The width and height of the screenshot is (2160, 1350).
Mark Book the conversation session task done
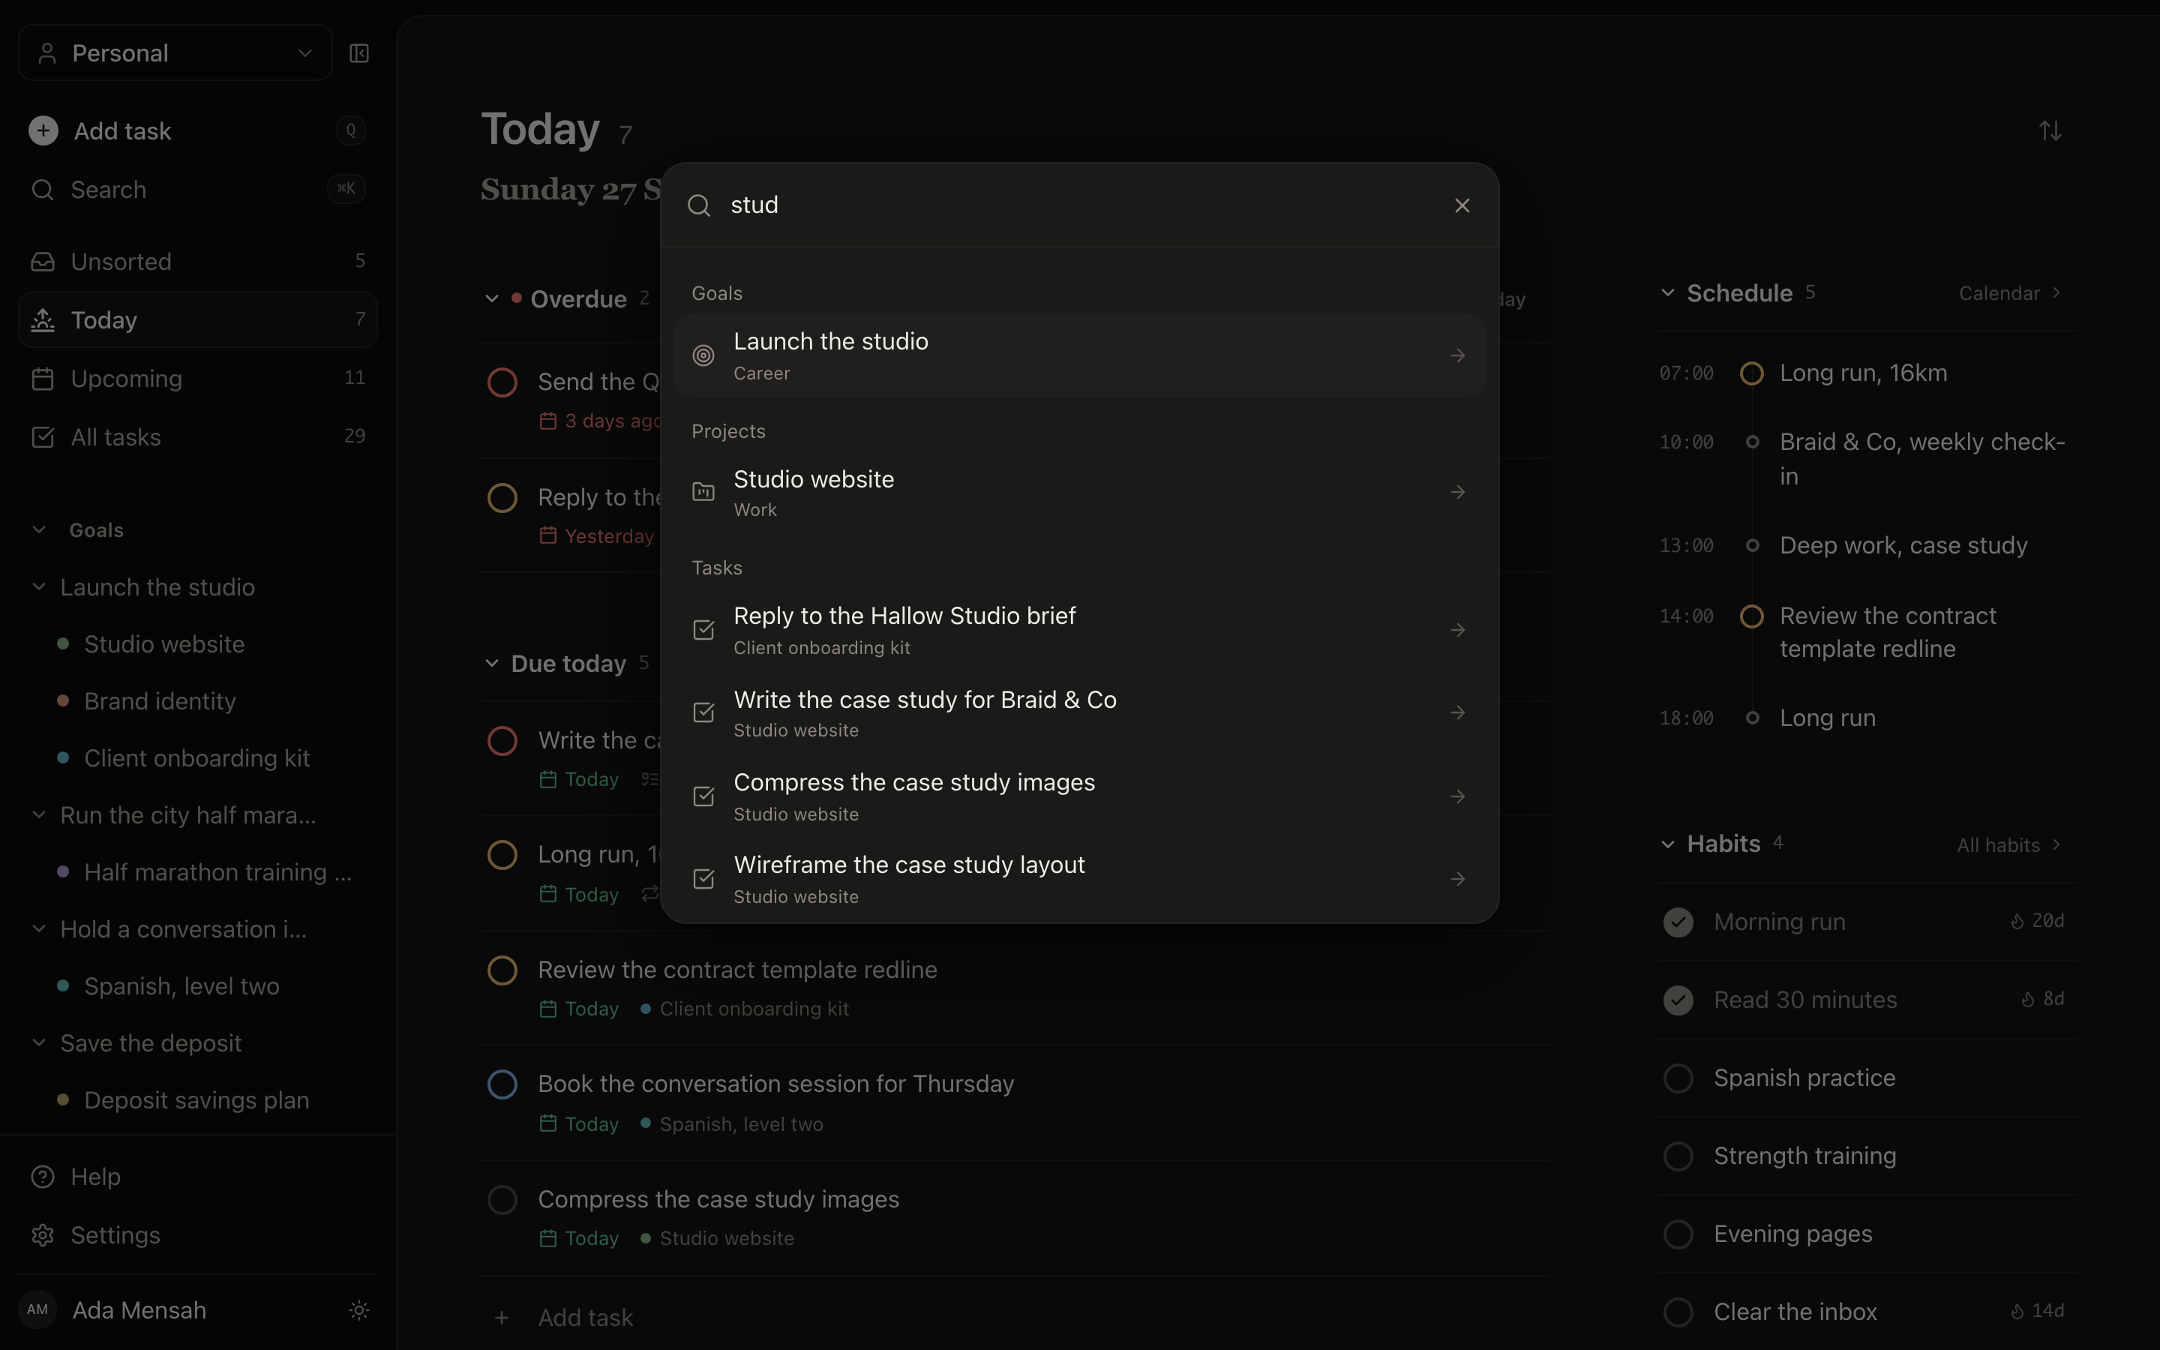pyautogui.click(x=502, y=1084)
